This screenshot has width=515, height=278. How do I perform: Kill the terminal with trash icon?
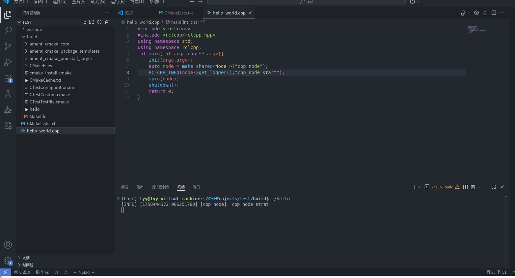coord(473,187)
